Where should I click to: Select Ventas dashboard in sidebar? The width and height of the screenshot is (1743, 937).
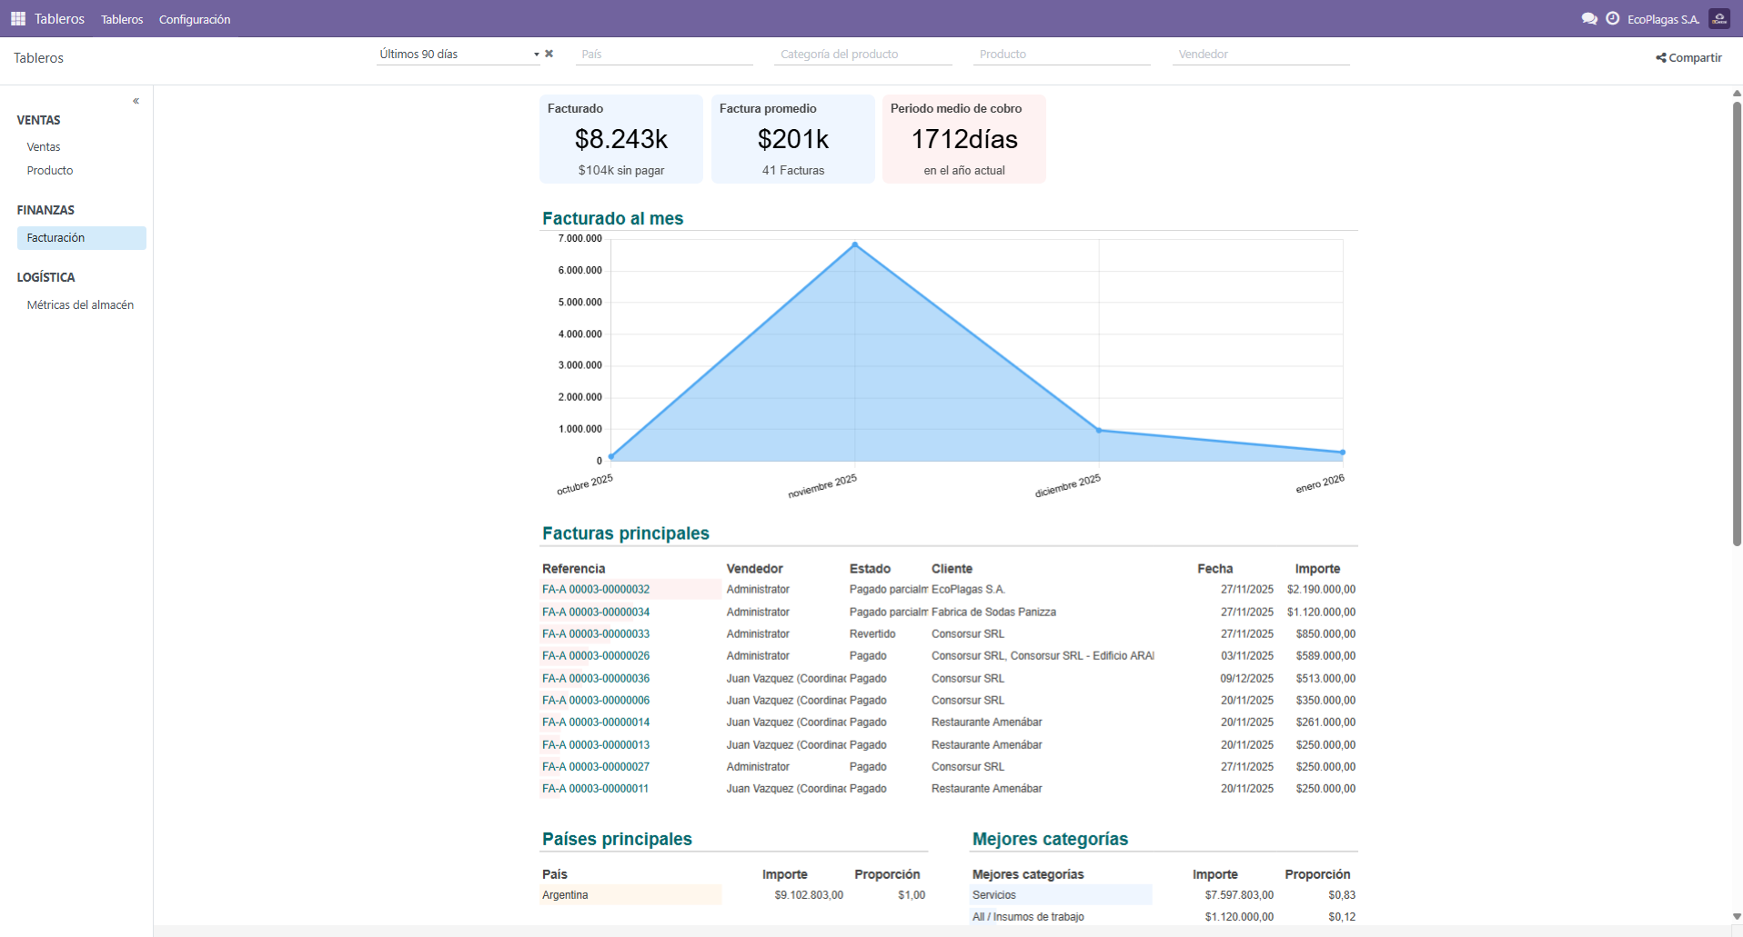point(44,146)
